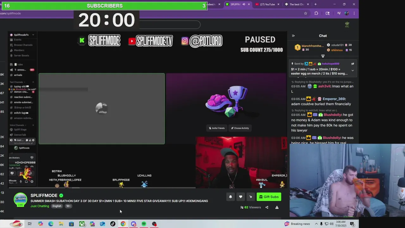405x228 pixels.
Task: Click the 18+ tag
Action: pos(68,206)
